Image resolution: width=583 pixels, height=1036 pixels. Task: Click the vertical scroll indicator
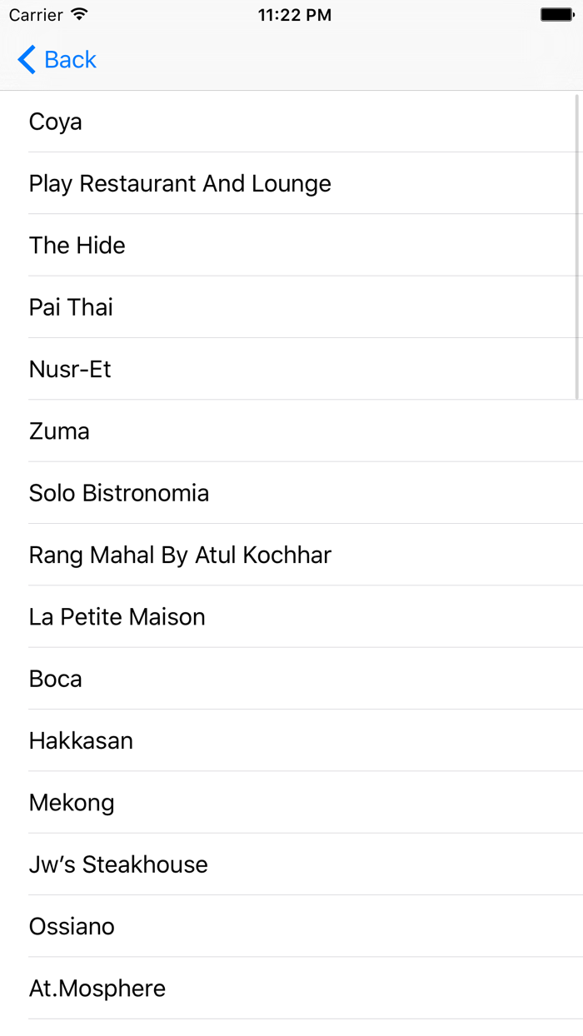(577, 247)
